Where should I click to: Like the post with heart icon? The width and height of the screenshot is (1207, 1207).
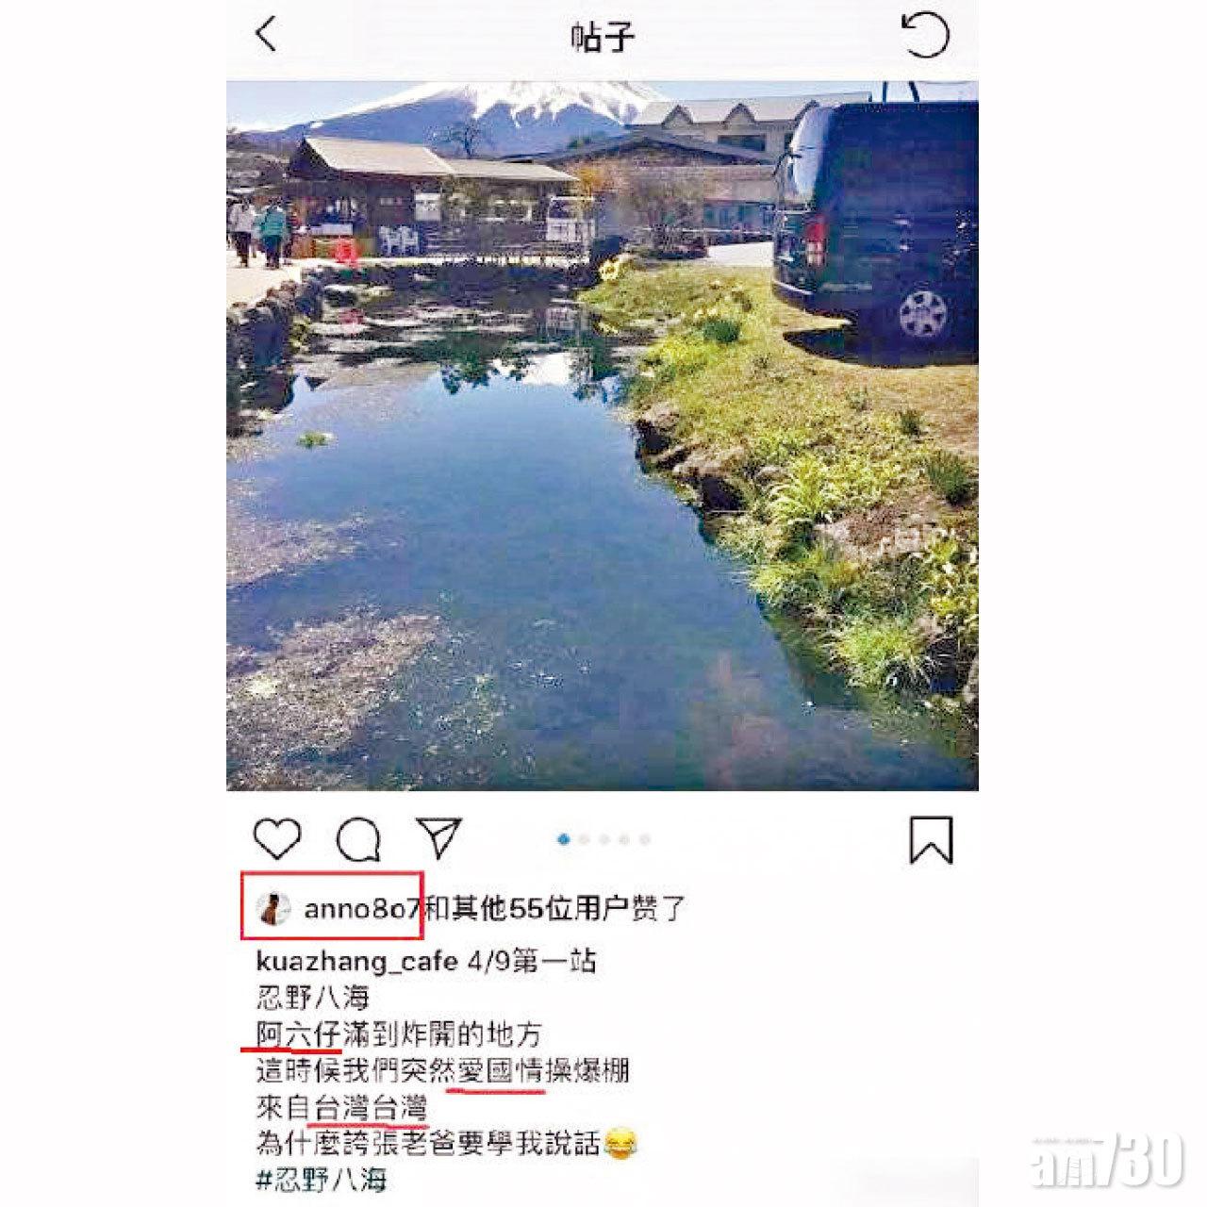point(277,838)
